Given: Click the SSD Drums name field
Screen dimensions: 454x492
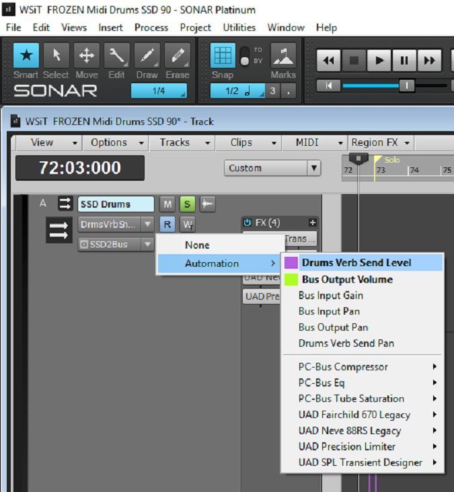Looking at the screenshot, I should click(116, 204).
